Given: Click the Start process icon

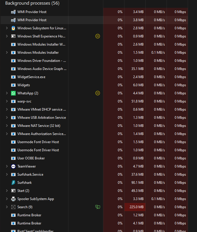Looking at the screenshot, I should click(x=13, y=191).
